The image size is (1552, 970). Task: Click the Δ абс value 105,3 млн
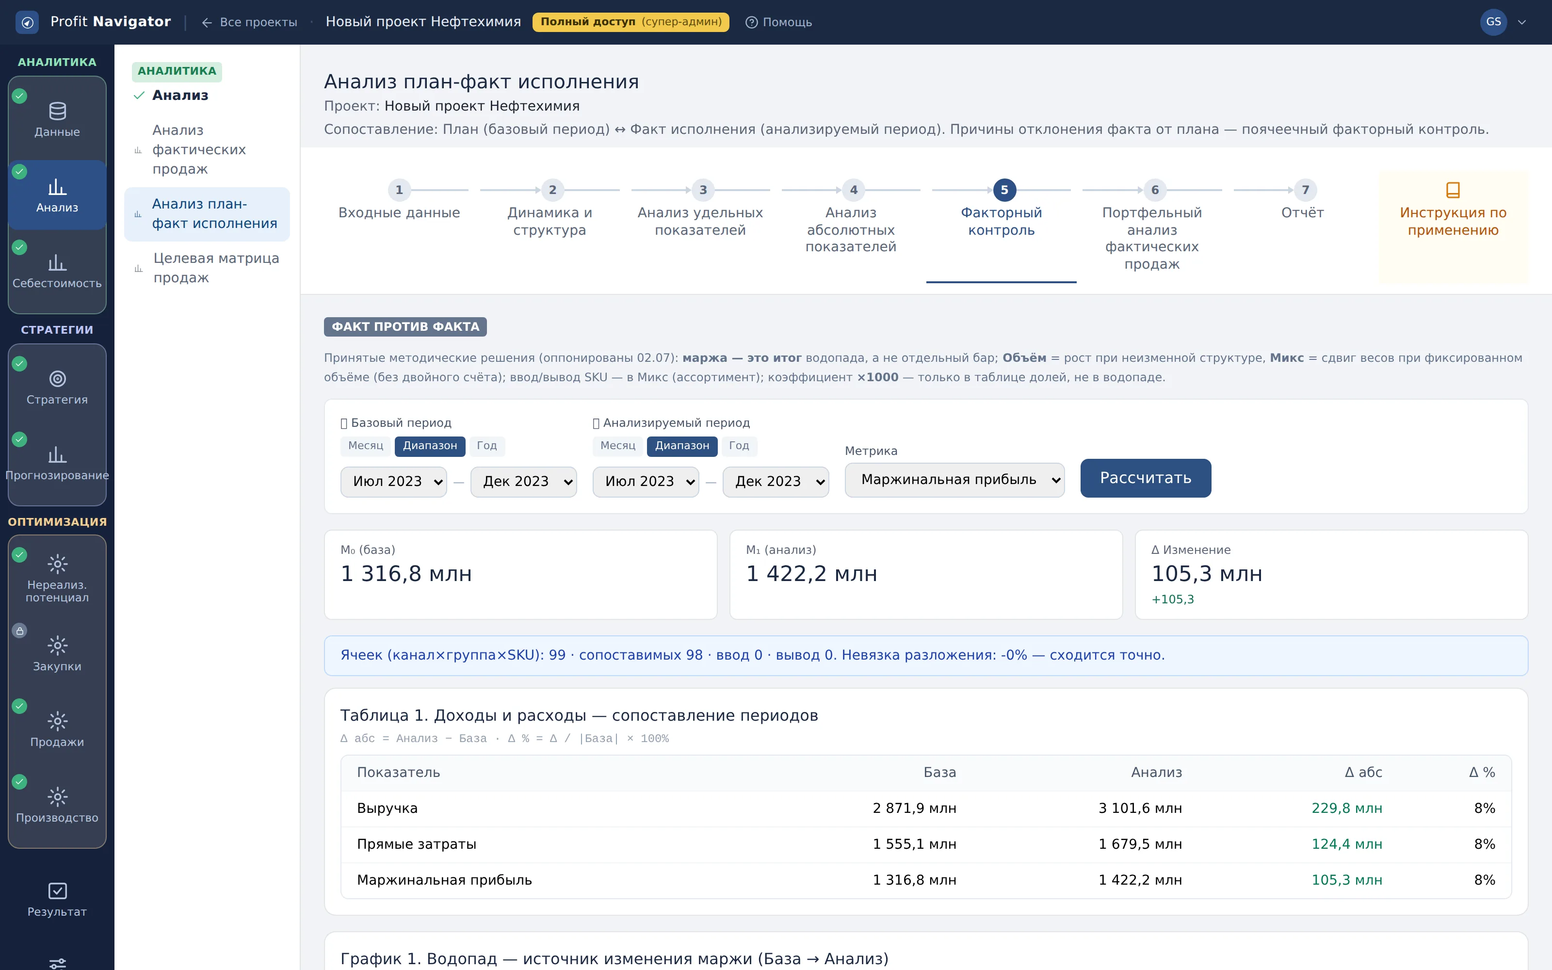point(1347,880)
